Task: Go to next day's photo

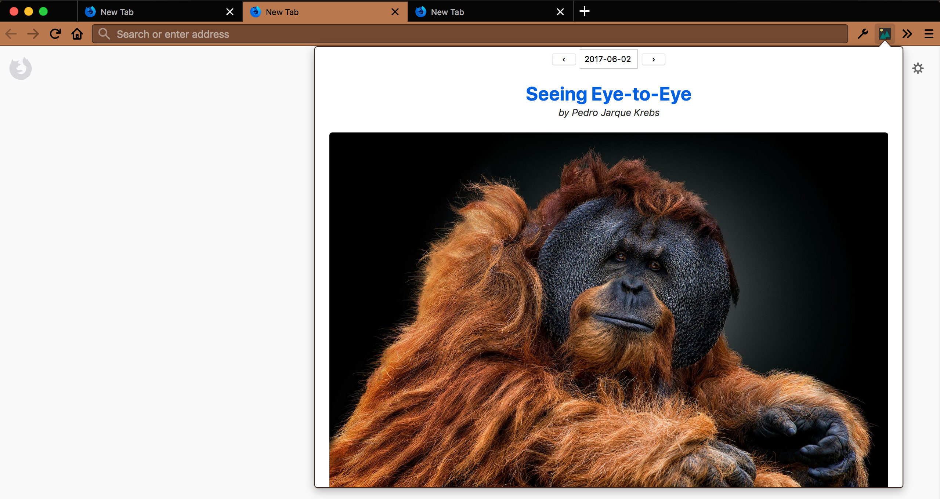Action: point(653,59)
